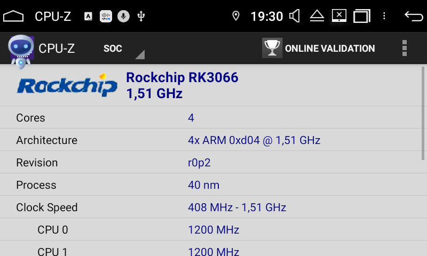The image size is (427, 256).
Task: Tap the eject triangle icon
Action: pyautogui.click(x=317, y=16)
